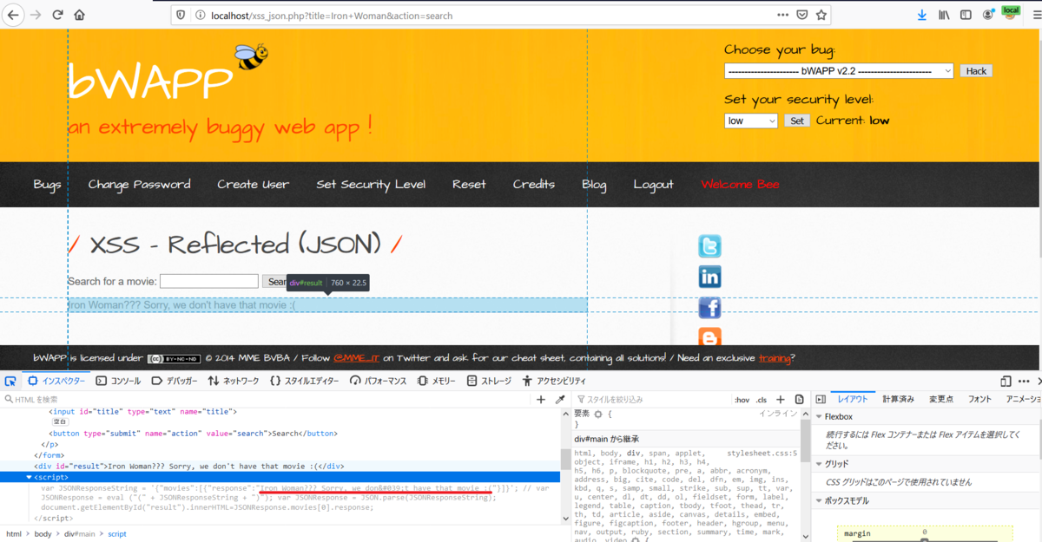Image resolution: width=1042 pixels, height=542 pixels.
Task: Open page info next to localhost URL
Action: (x=199, y=15)
